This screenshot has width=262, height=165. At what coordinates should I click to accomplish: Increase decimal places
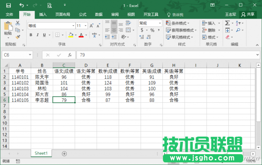(x=141, y=37)
